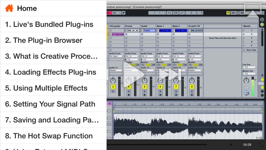Click the arrangement position field 1.1.1
This screenshot has width=266, height=150.
pos(157,13)
